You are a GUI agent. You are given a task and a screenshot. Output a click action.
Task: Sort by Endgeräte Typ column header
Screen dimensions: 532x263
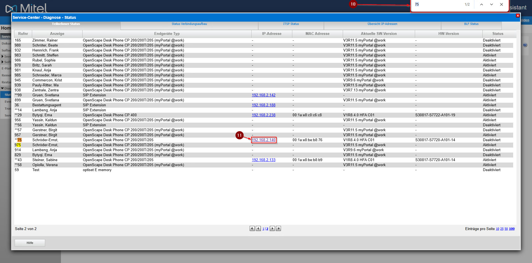(x=167, y=34)
